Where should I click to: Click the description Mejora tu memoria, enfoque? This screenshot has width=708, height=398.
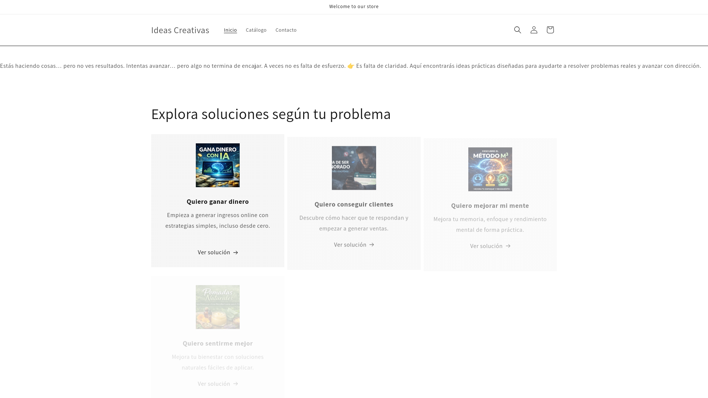(x=490, y=224)
